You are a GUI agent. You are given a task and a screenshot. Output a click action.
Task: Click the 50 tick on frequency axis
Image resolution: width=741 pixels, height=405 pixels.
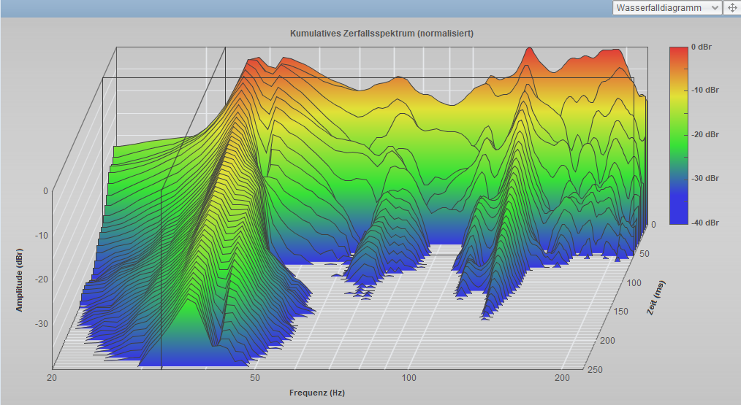(x=255, y=378)
